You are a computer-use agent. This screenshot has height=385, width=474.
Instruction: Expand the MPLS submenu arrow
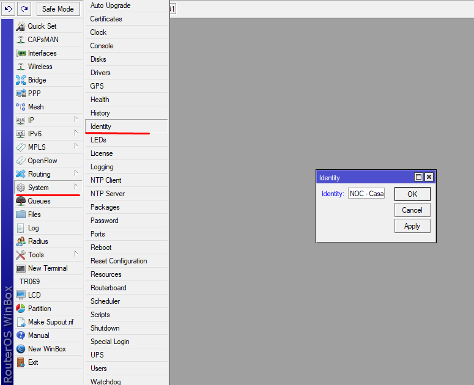(x=76, y=147)
